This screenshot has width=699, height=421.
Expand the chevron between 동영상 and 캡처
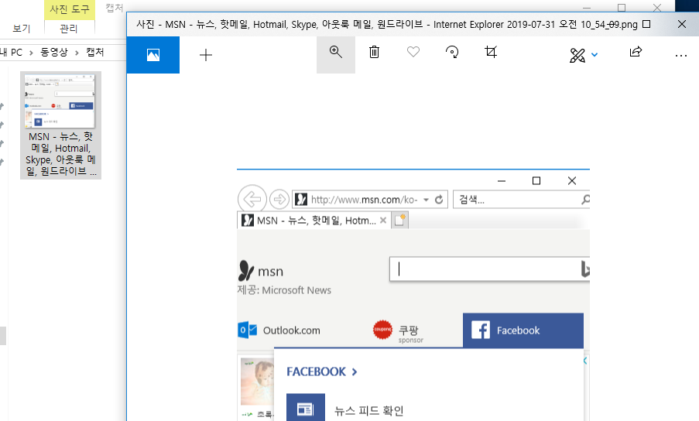[x=77, y=53]
